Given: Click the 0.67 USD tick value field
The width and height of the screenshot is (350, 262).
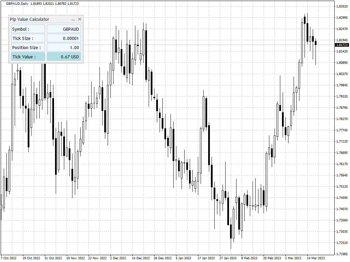Looking at the screenshot, I should tap(64, 57).
